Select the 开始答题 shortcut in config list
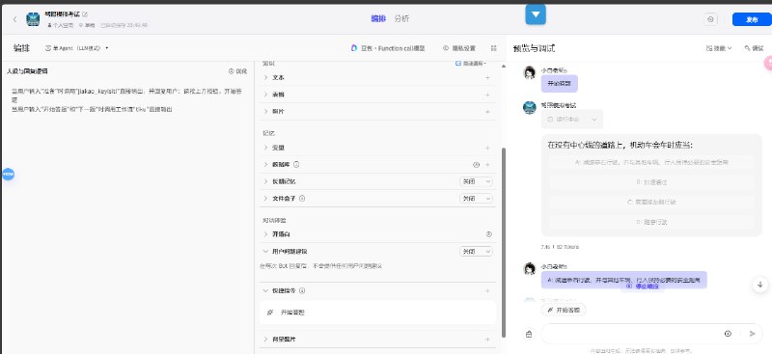Viewport: 772px width, 354px height. [x=377, y=313]
